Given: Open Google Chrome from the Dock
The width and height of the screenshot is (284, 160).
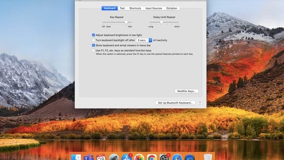Looking at the screenshot, I should point(152,157).
